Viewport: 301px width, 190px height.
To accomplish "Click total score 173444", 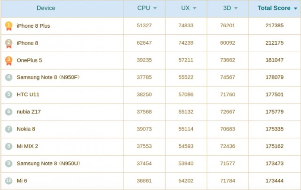I will click(275, 181).
